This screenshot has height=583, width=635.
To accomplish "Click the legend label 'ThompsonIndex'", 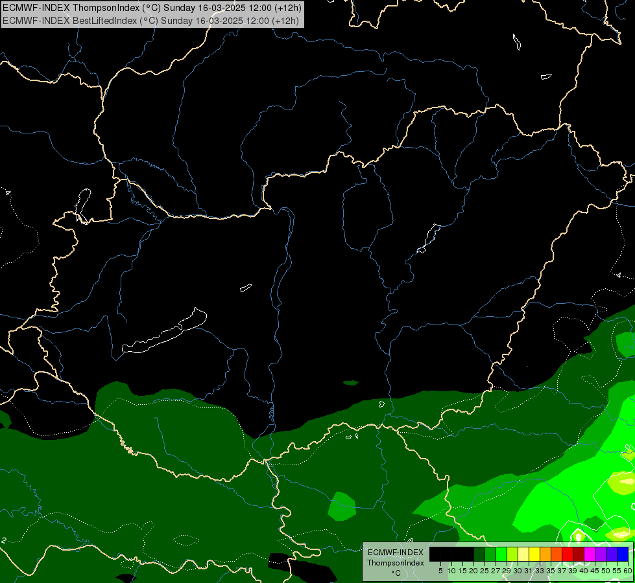I will tap(396, 563).
